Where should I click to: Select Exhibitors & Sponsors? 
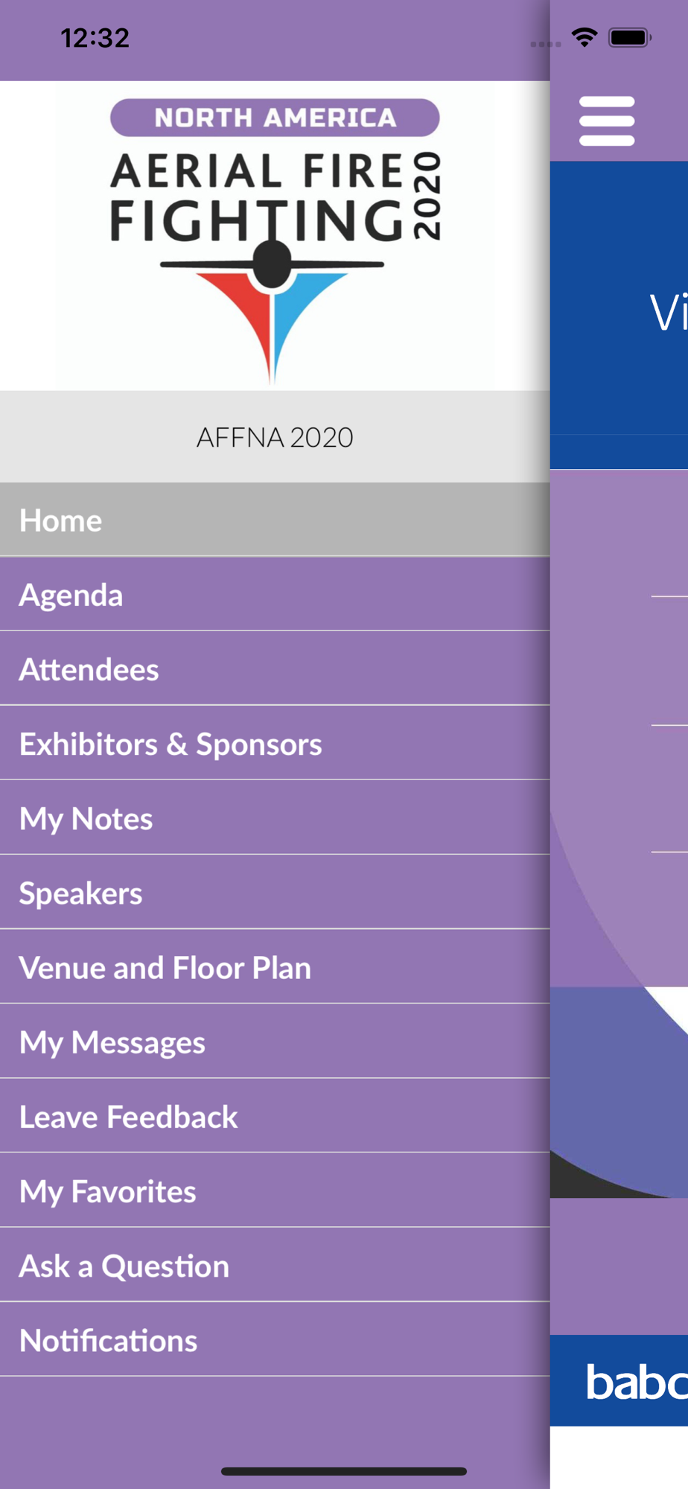pos(275,743)
